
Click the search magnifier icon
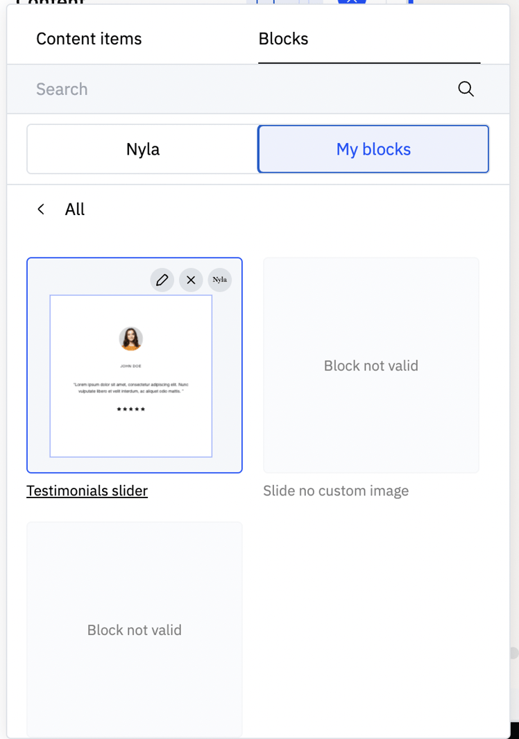pos(466,89)
